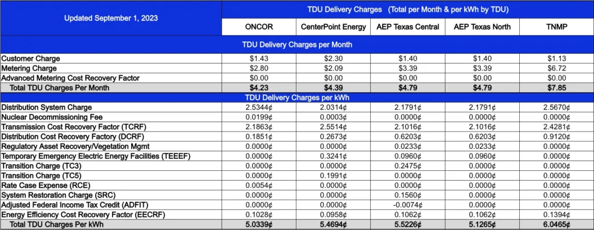The height and width of the screenshot is (230, 594).
Task: Click TNMP DCRF value 0.9120¢
Action: click(556, 137)
